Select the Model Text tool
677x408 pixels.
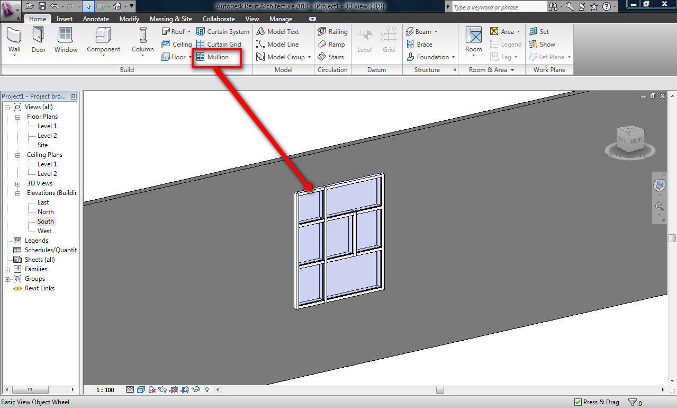tap(277, 32)
